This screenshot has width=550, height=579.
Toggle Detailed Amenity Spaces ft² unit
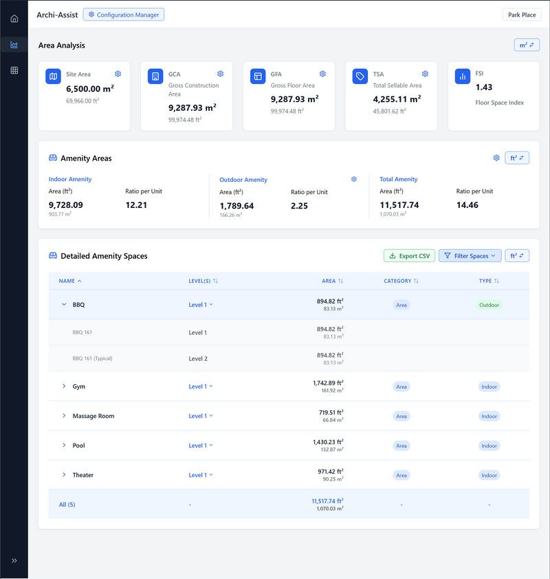coord(517,256)
